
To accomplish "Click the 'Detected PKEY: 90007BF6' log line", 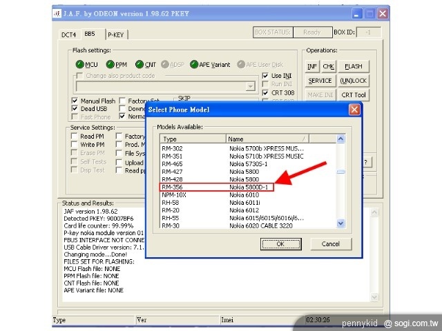I will pos(98,219).
